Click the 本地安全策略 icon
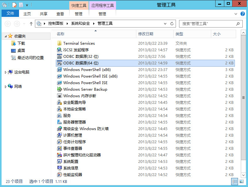248x187 pixels. coord(60,109)
